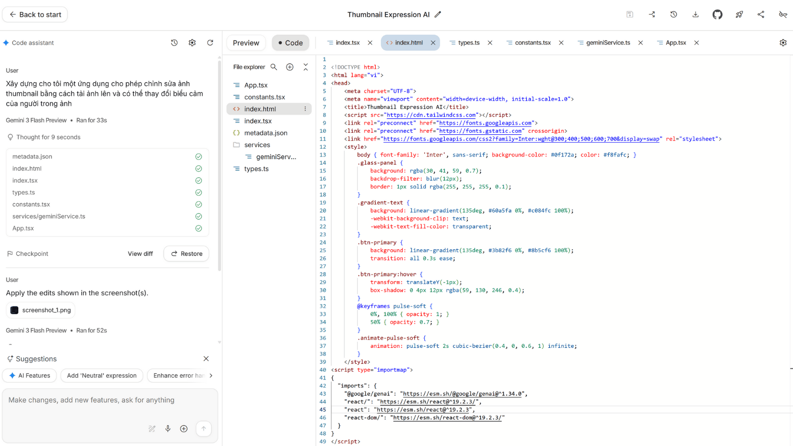Collapse the file tree with the double chevron
Screen dimensions: 793x446
(x=305, y=66)
